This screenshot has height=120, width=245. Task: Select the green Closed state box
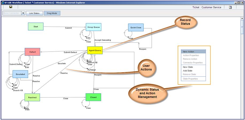pos(94,97)
